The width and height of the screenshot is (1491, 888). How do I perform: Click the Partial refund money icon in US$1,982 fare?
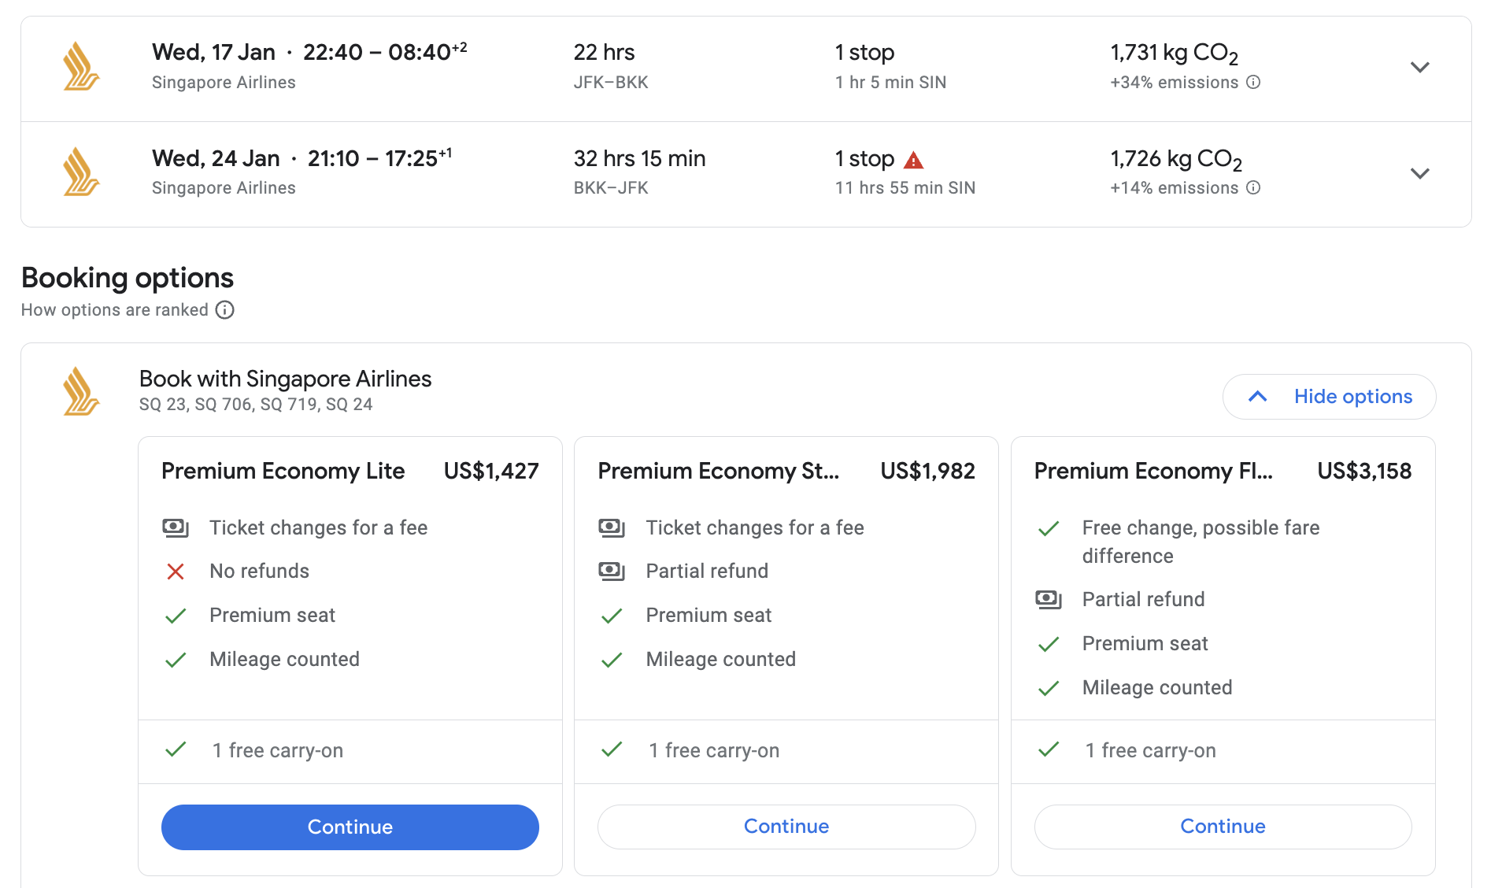point(612,571)
